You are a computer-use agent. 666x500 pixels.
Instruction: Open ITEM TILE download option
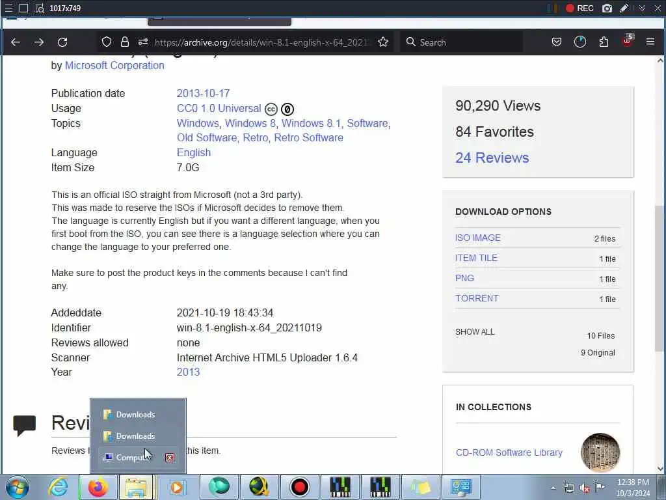tap(476, 258)
